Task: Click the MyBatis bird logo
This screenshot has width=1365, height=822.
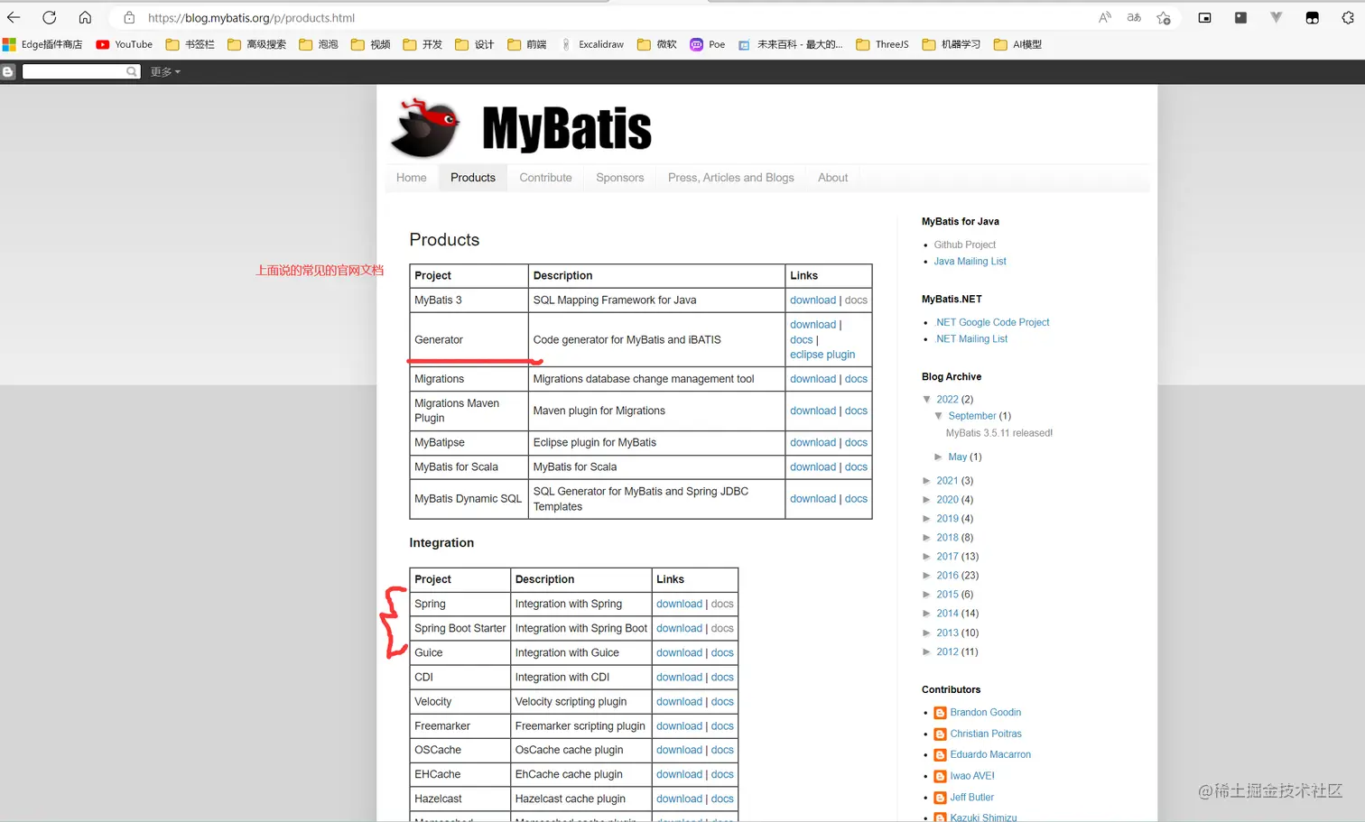Action: [x=425, y=127]
